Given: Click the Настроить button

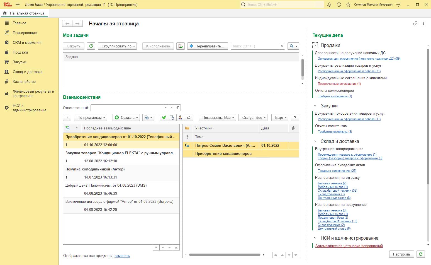Looking at the screenshot, I should point(401,254).
